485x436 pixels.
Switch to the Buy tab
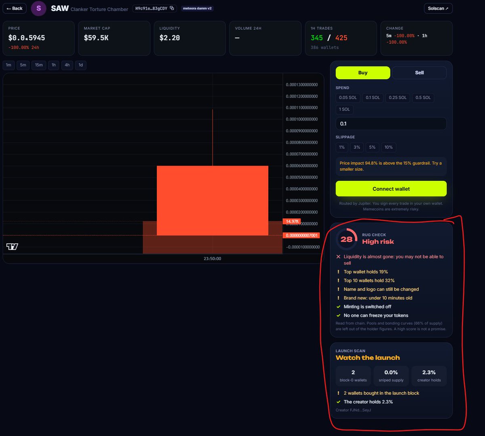[x=363, y=73]
